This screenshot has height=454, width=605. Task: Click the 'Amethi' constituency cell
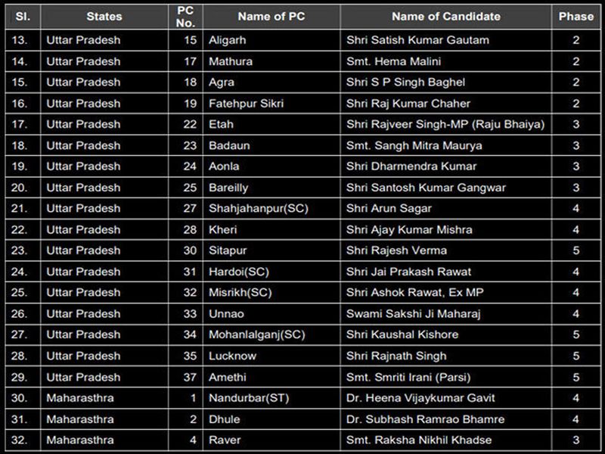[228, 377]
